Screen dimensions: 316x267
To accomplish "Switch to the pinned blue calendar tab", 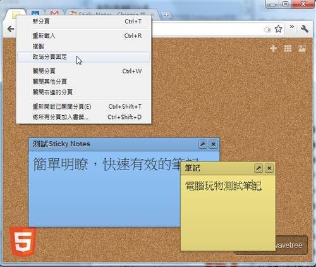I will coord(35,13).
